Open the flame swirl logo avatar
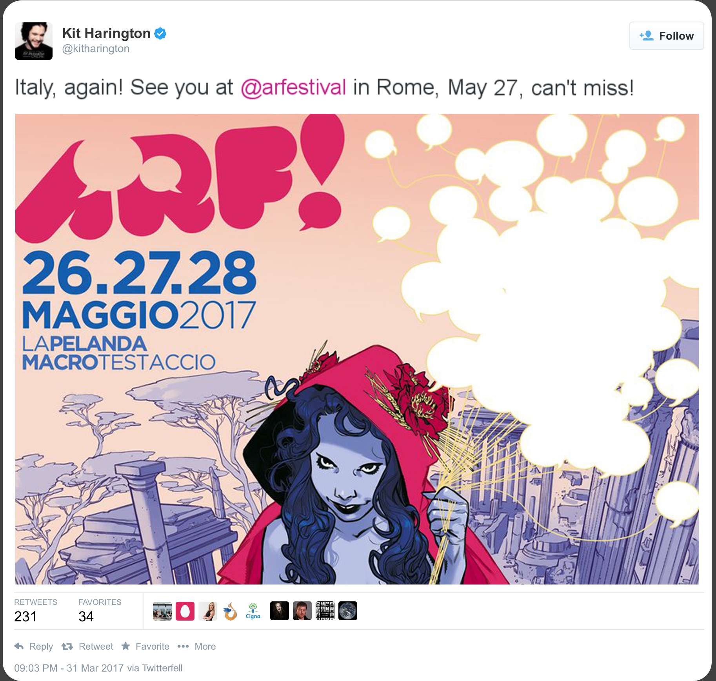 (x=231, y=611)
